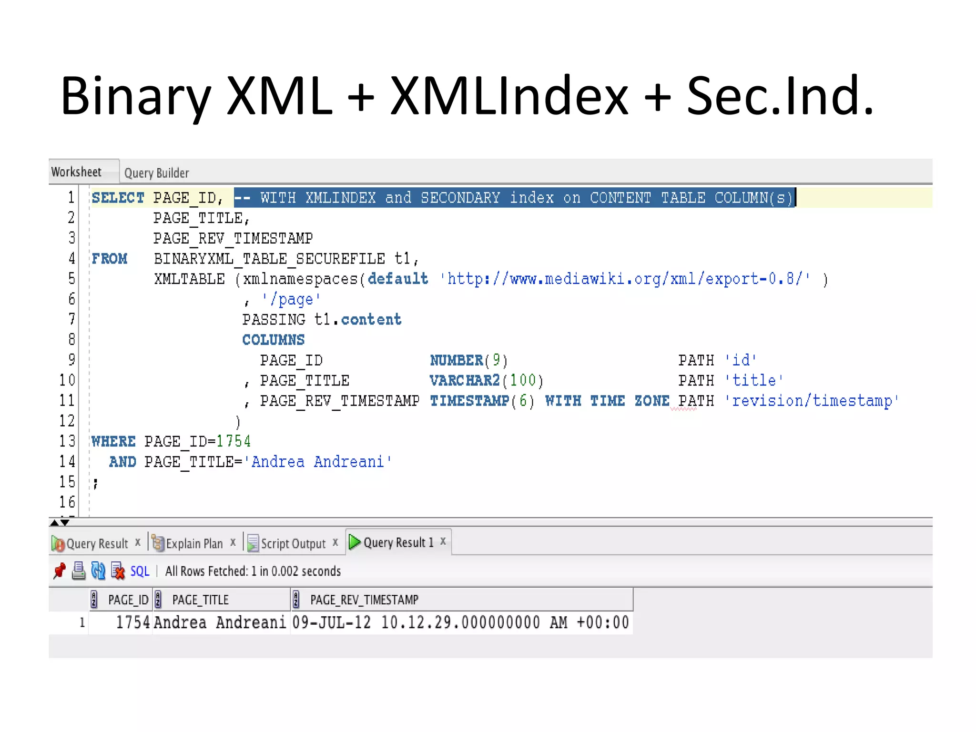Close the Script Output tab

[x=335, y=542]
